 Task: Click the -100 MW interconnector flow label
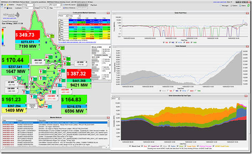[51, 96]
